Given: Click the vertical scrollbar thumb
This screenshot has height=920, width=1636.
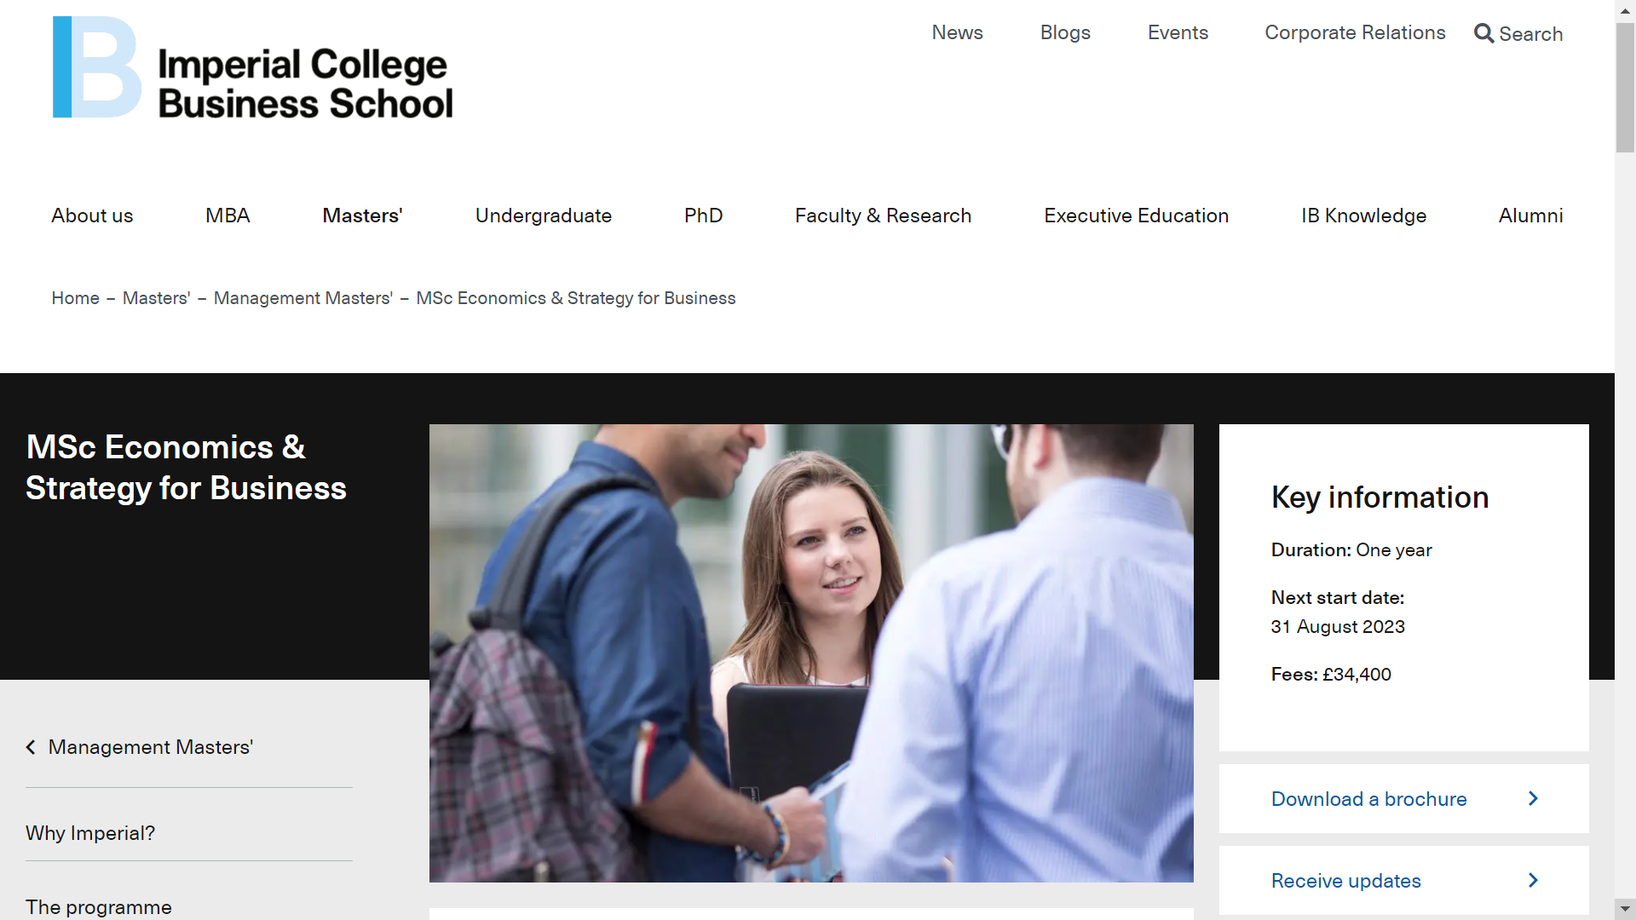Looking at the screenshot, I should (1625, 88).
